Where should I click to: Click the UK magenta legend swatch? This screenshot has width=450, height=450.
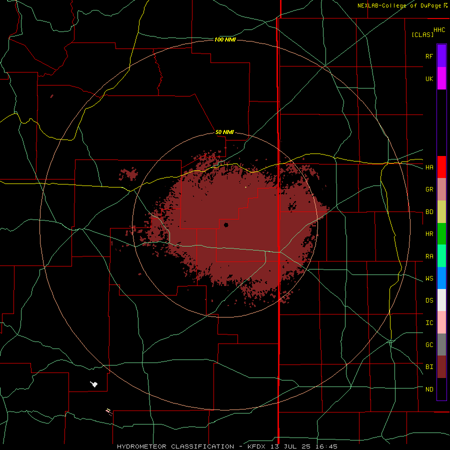coord(441,78)
